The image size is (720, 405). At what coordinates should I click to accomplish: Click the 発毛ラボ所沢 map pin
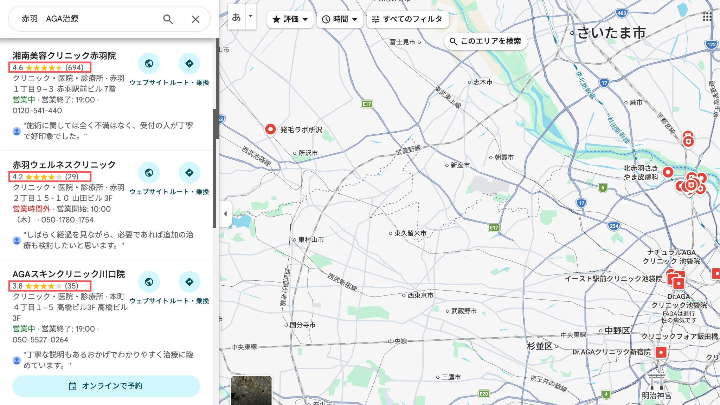click(270, 130)
